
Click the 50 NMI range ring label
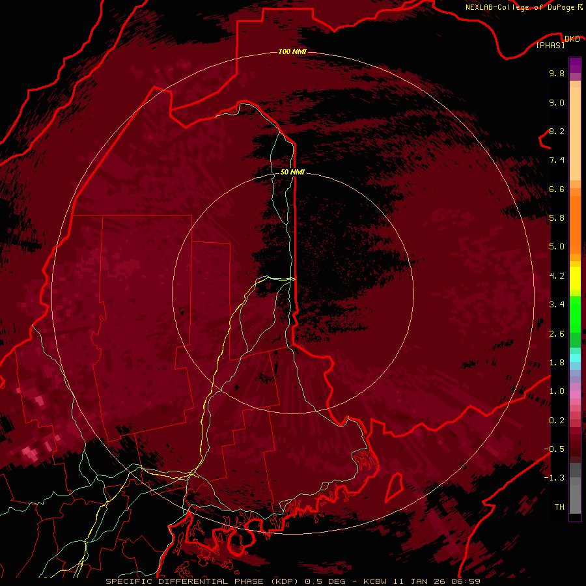[x=292, y=172]
